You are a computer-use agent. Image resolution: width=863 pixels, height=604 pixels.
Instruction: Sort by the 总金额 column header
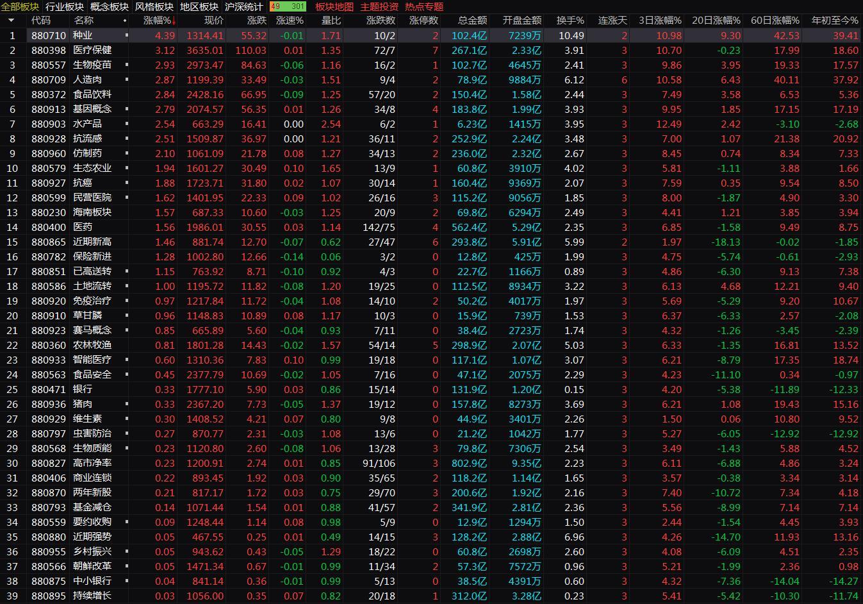click(472, 21)
